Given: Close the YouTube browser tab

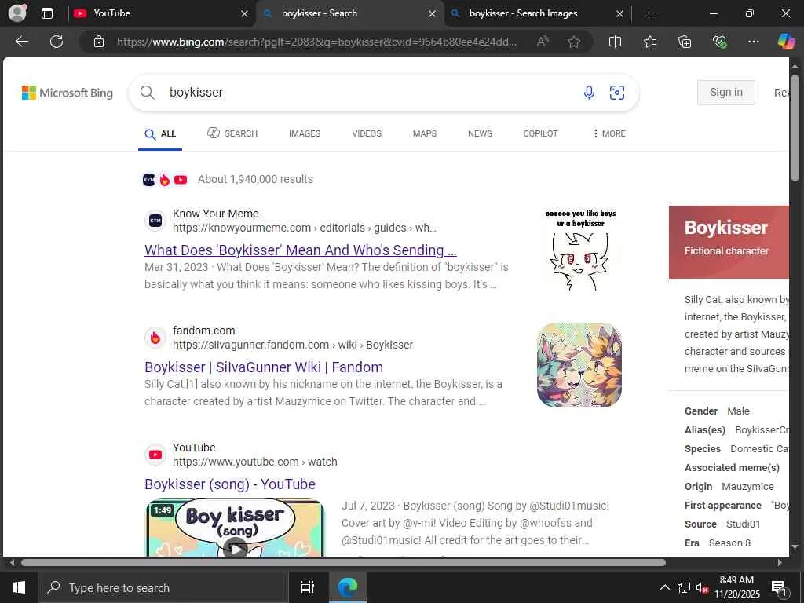Looking at the screenshot, I should (245, 14).
